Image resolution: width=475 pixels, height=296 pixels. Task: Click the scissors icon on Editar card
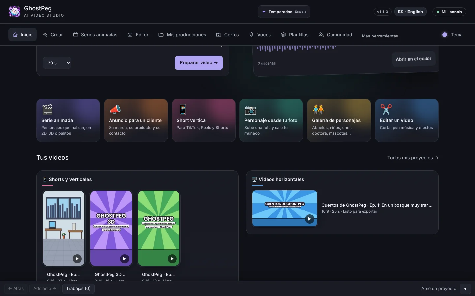click(x=386, y=109)
